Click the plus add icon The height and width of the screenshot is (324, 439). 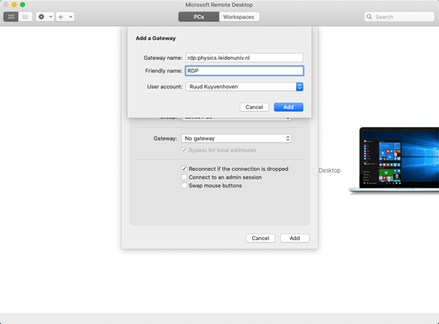(61, 17)
